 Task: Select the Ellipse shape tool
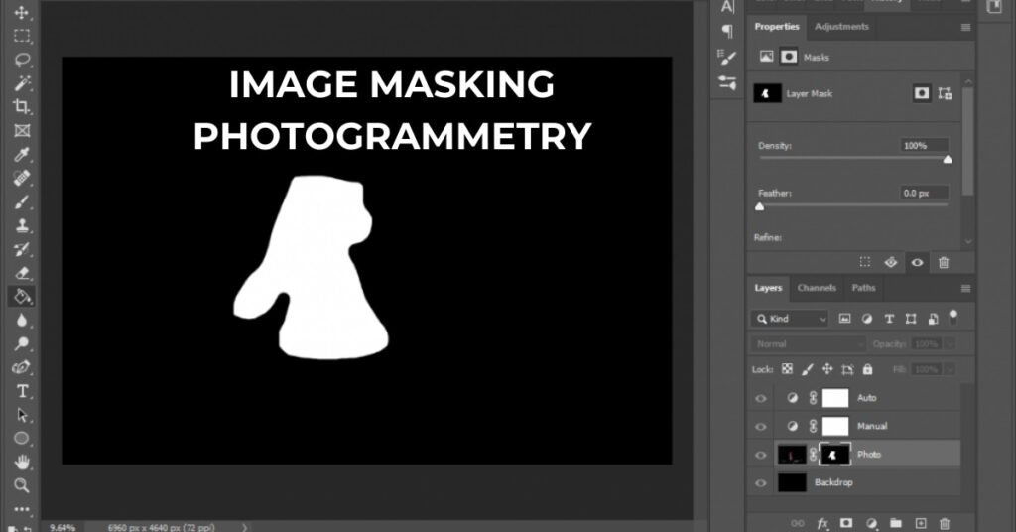point(22,438)
